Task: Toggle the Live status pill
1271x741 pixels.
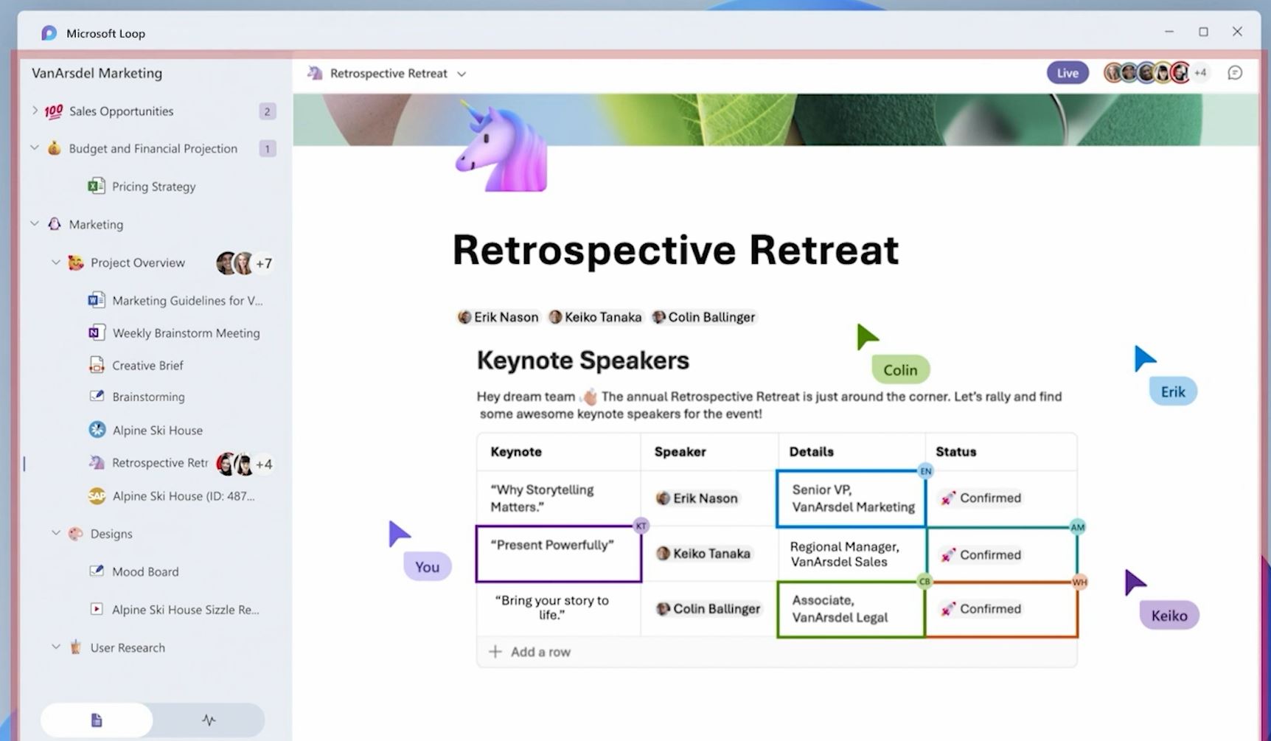Action: pos(1068,73)
